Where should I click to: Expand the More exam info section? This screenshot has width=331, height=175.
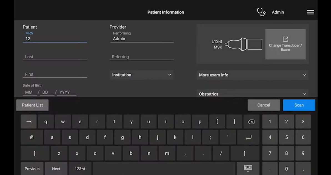[252, 75]
